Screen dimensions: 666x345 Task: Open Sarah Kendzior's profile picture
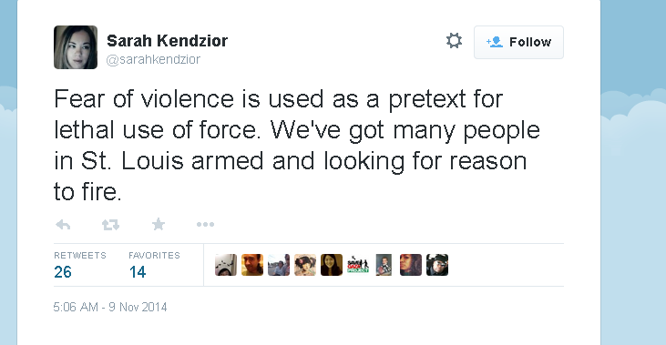click(x=76, y=47)
